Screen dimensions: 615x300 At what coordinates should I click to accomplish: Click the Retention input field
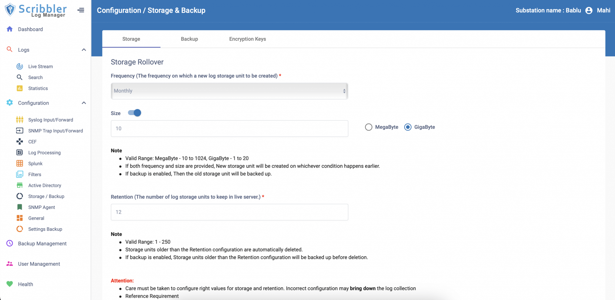point(229,212)
